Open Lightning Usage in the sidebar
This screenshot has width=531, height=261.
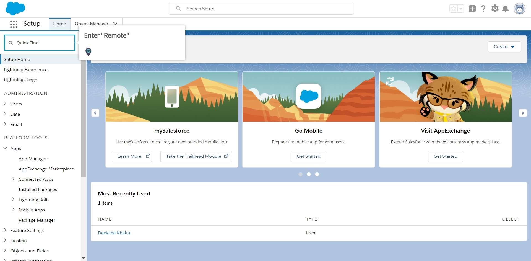coord(20,80)
